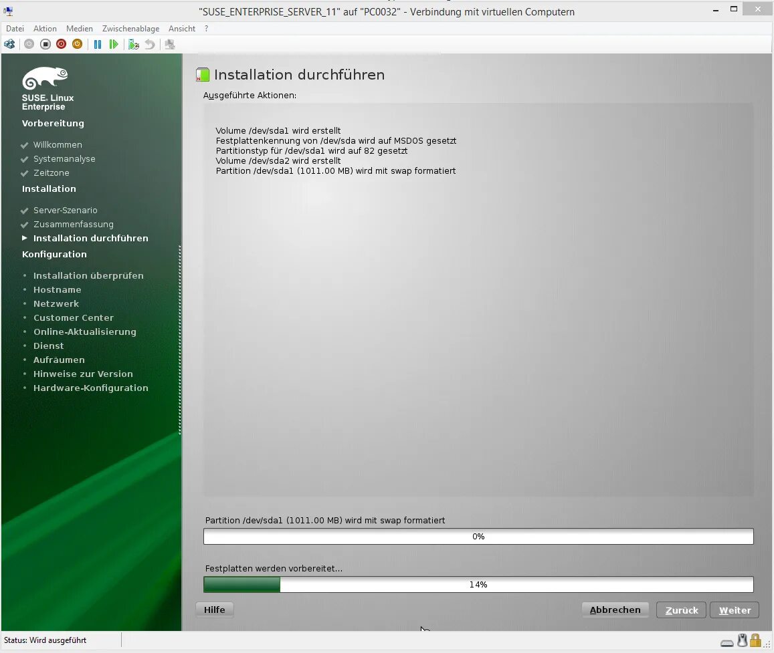Click log line 'Partitionstyp für /dev/sda1 wird auf 82 gesetzt'
Screen dimensions: 774x653
coord(312,151)
